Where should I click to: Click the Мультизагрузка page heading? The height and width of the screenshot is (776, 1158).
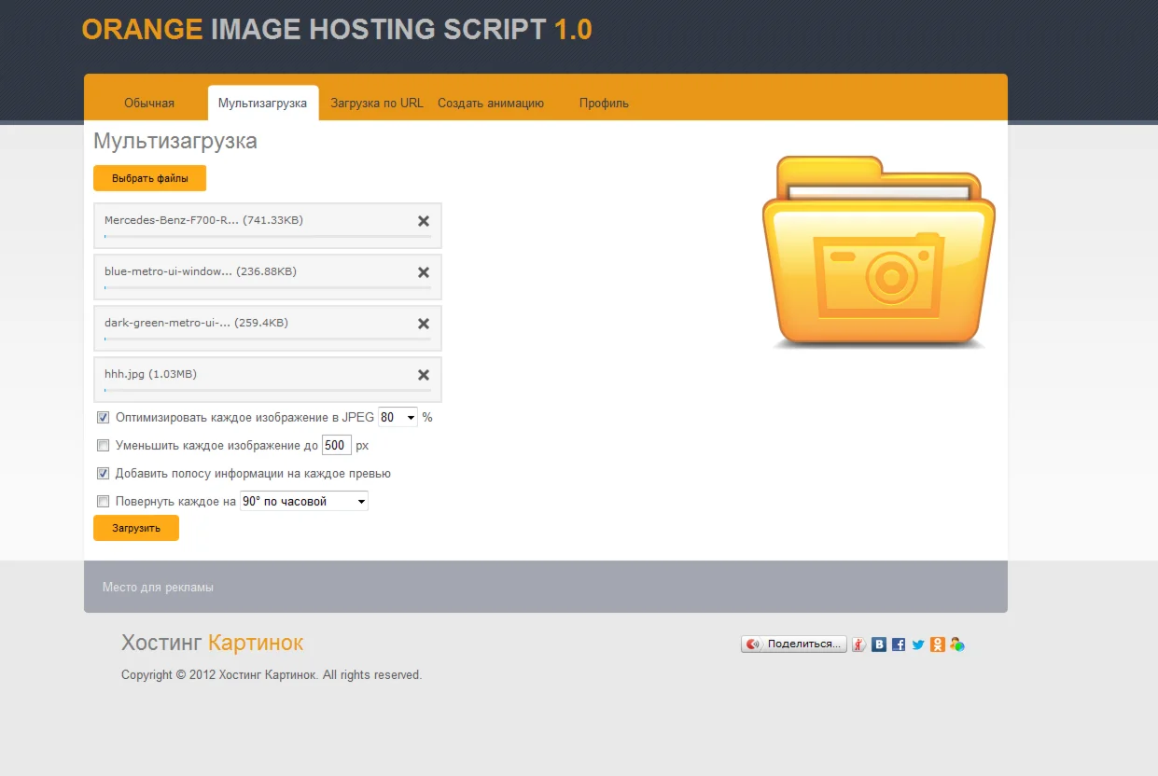175,142
